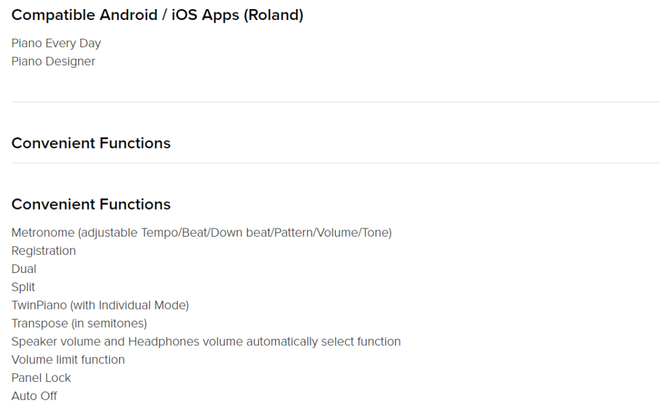Click Volume limit function entry

(x=68, y=360)
